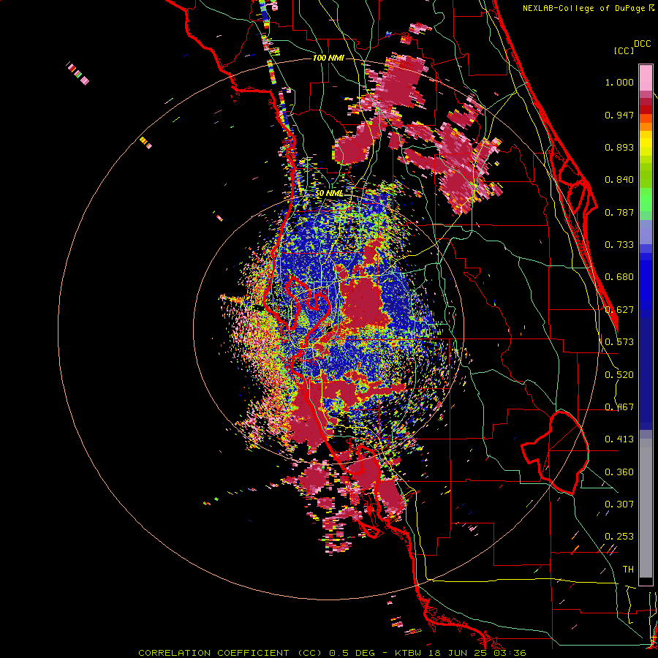Click the 0.573 colorbar value
The width and height of the screenshot is (658, 658).
pos(619,342)
